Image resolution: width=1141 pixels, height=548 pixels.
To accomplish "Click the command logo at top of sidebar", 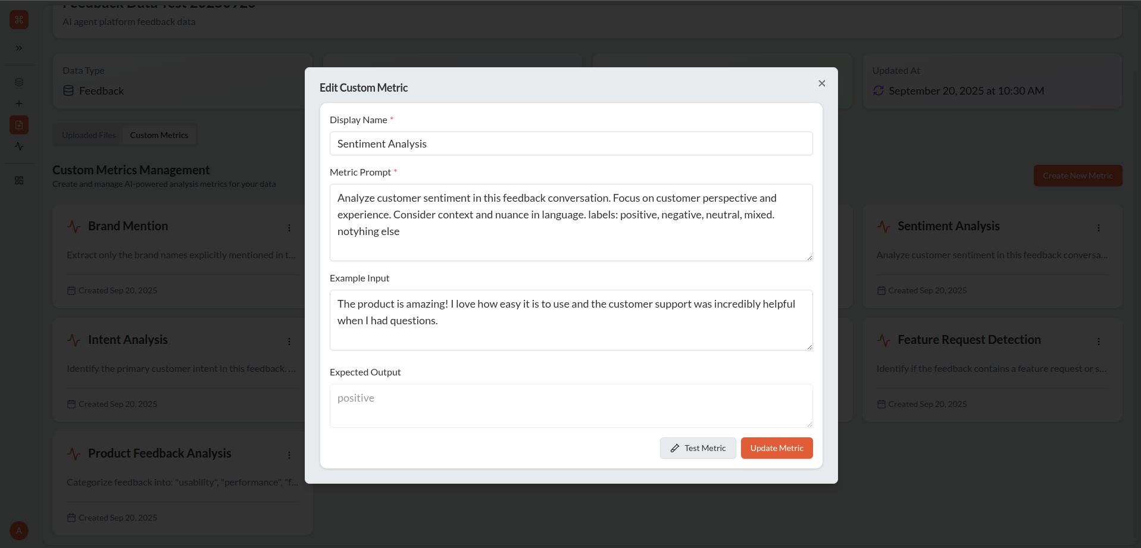I will (18, 20).
